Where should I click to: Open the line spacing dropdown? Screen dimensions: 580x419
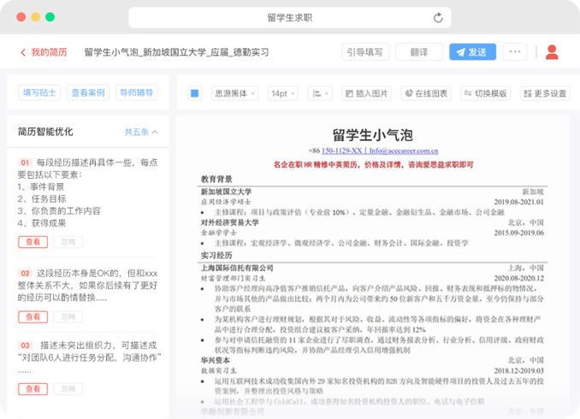[x=320, y=93]
